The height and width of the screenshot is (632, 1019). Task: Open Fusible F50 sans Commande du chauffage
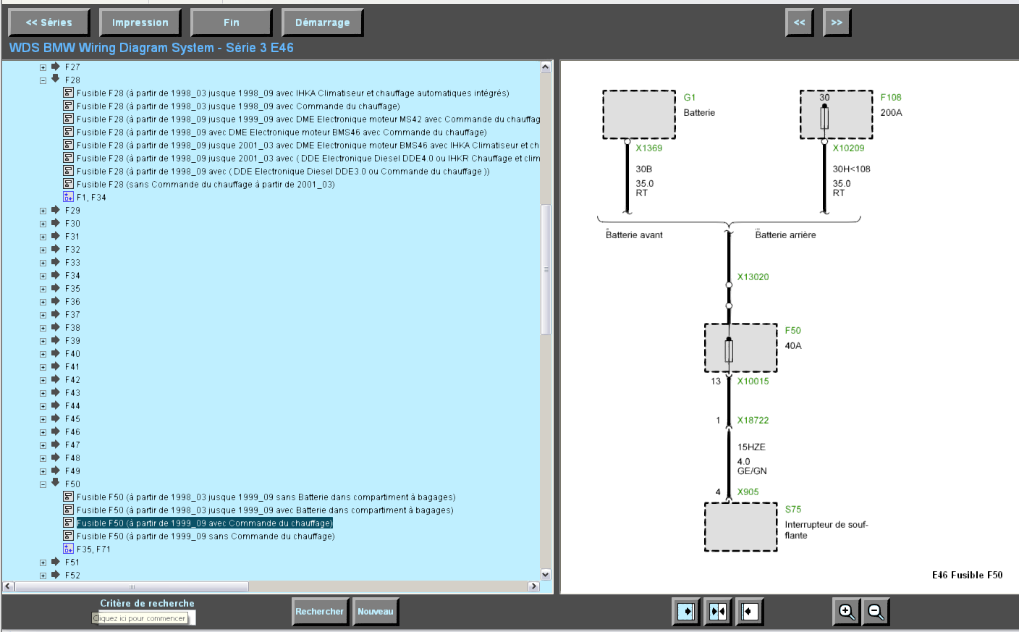pyautogui.click(x=206, y=536)
